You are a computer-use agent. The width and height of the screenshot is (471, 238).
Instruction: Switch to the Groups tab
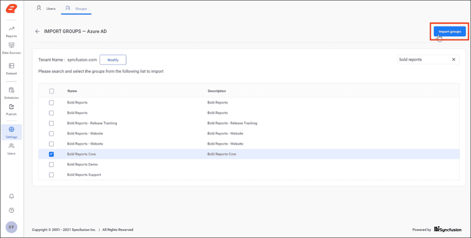pyautogui.click(x=76, y=8)
